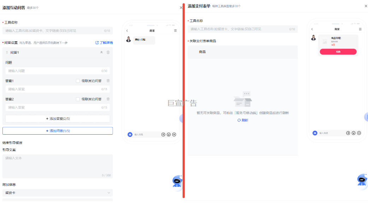Select the voice message icon in the 互动问答 preview
Viewport: 368px width, 203px height.
[x=164, y=134]
